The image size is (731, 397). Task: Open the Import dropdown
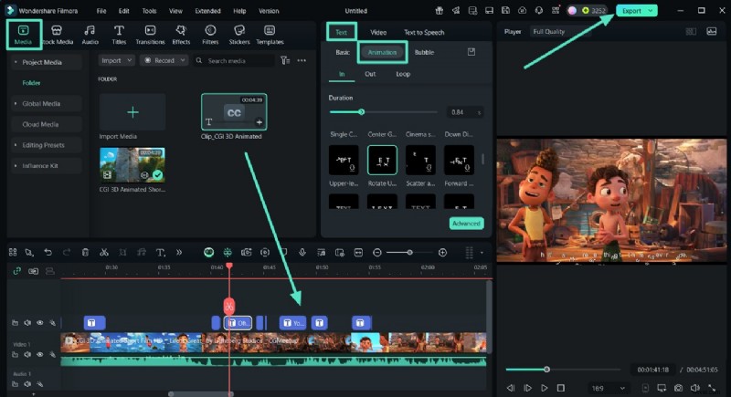pyautogui.click(x=116, y=60)
